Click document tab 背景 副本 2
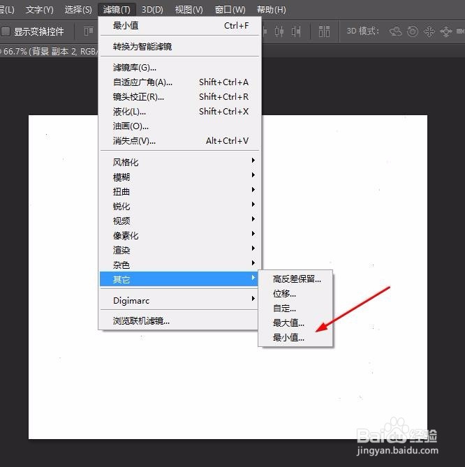 49,51
